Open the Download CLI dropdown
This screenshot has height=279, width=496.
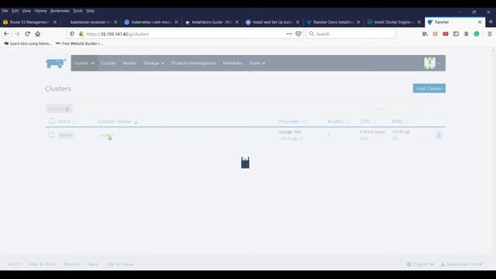(462, 264)
